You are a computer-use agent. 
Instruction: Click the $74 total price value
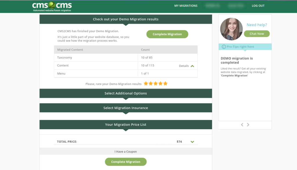[179, 141]
